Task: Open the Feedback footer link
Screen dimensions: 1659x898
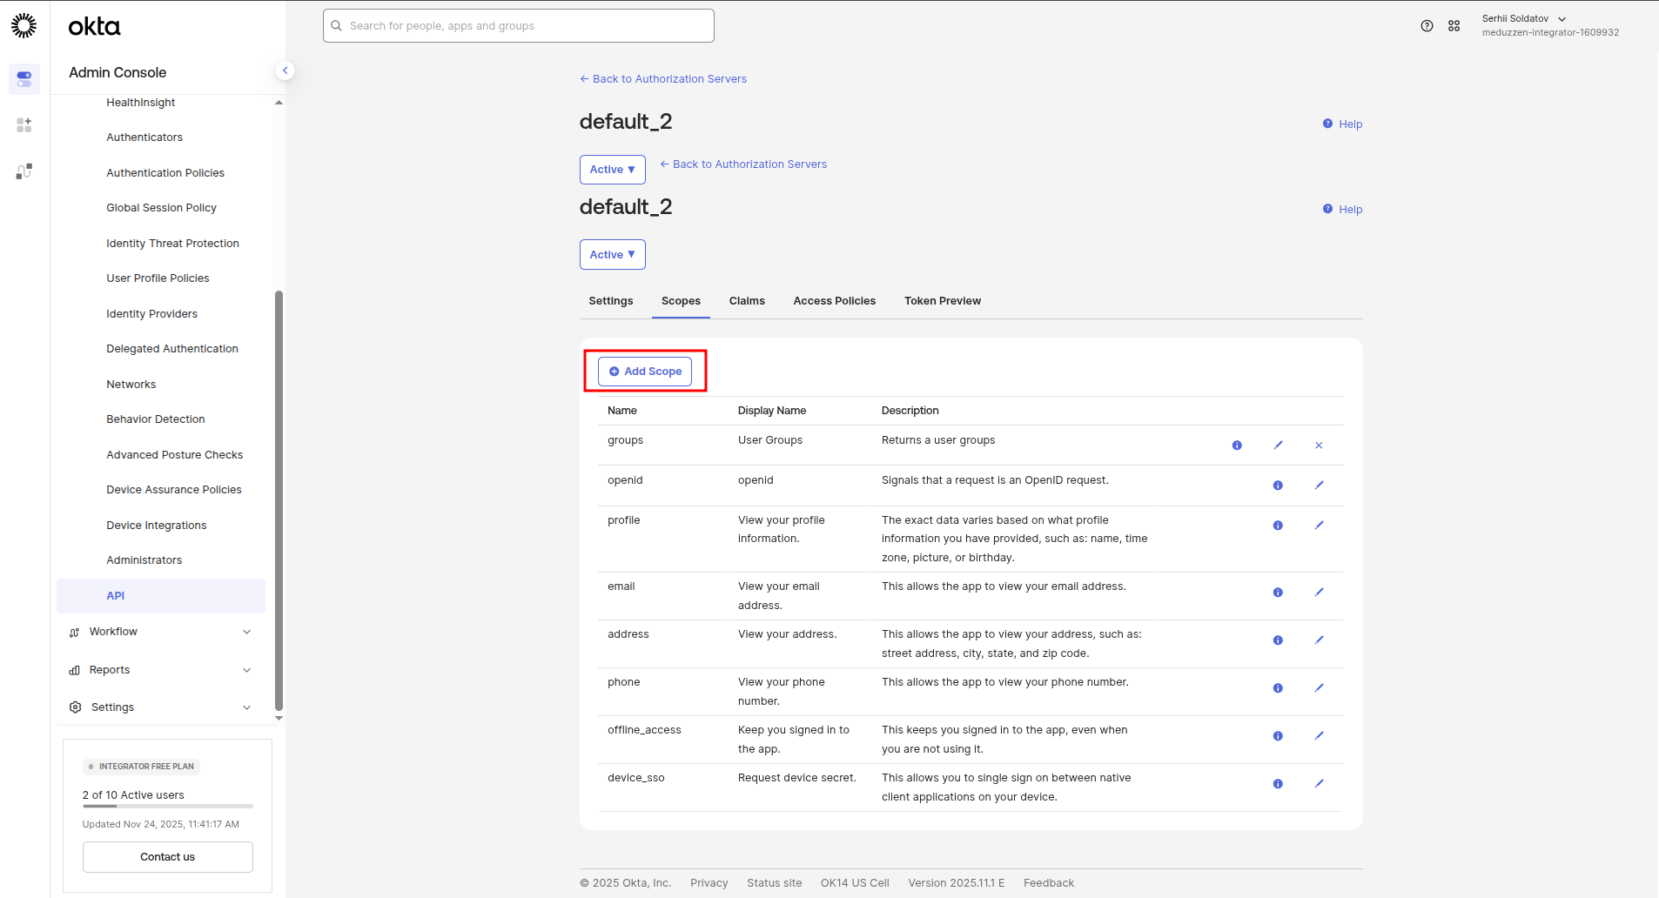Action: pos(1048,883)
